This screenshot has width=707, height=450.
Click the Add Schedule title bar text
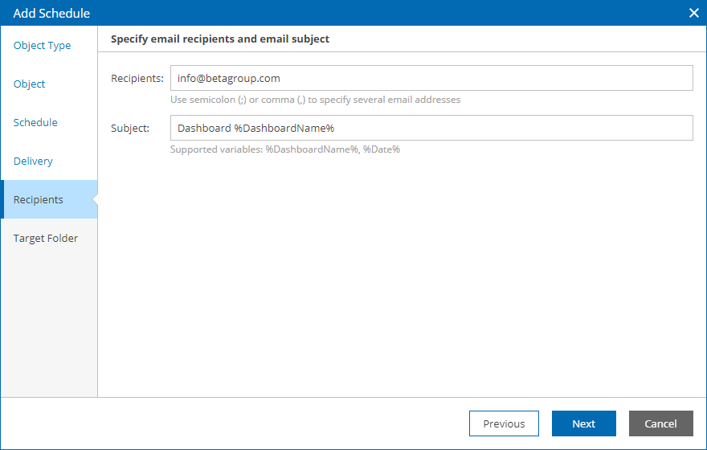point(51,13)
